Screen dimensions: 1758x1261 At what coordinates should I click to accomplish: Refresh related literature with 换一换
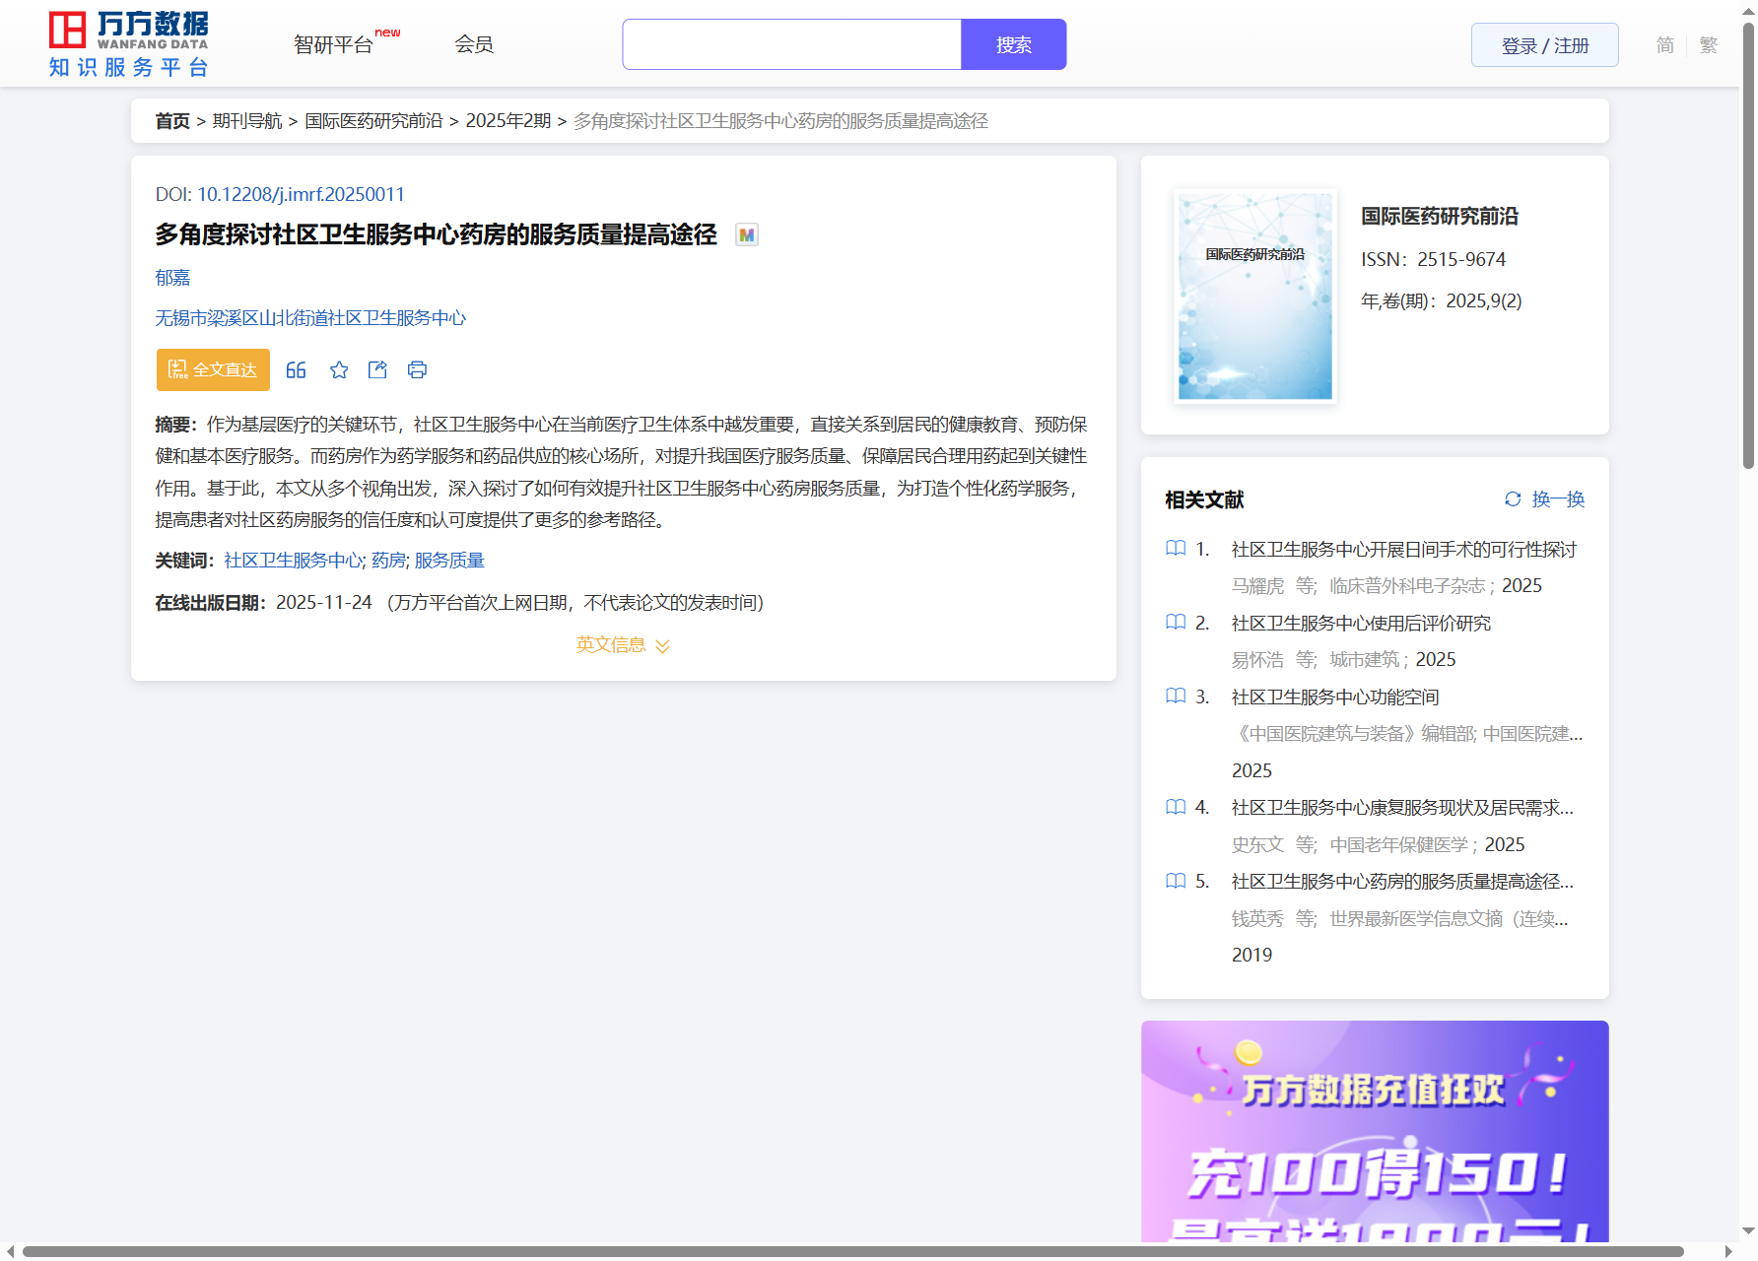(1544, 499)
